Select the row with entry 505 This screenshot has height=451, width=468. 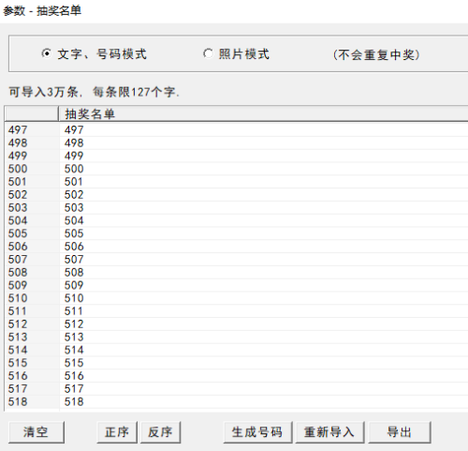pyautogui.click(x=236, y=233)
